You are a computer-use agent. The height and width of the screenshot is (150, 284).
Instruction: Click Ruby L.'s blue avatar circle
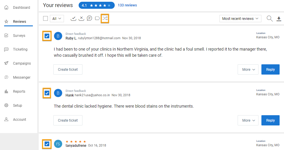[58, 36]
